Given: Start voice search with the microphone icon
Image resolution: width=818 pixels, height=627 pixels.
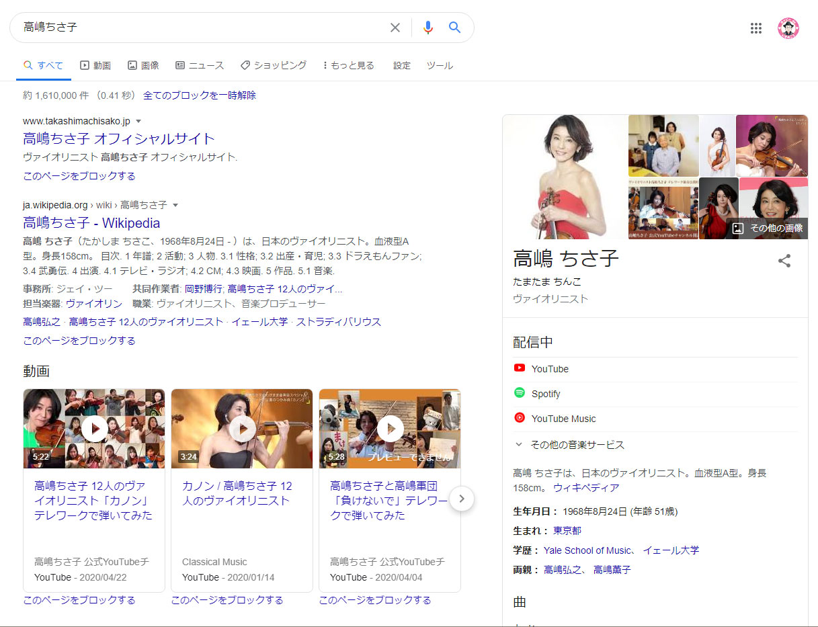Looking at the screenshot, I should [x=428, y=28].
